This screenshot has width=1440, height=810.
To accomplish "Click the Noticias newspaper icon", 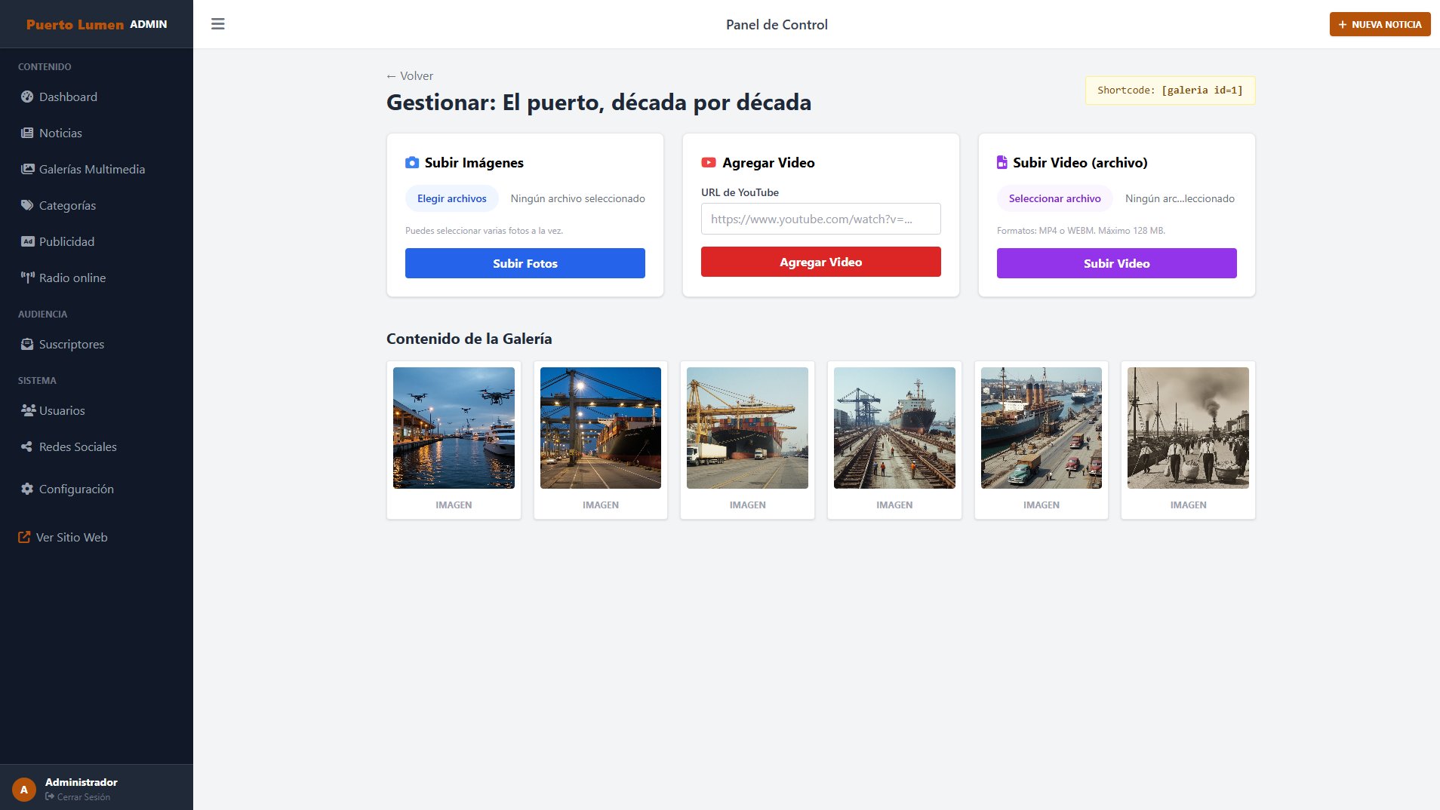I will coord(27,133).
